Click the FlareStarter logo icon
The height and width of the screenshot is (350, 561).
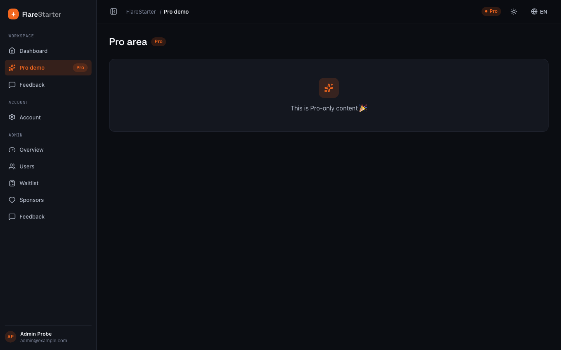[13, 14]
